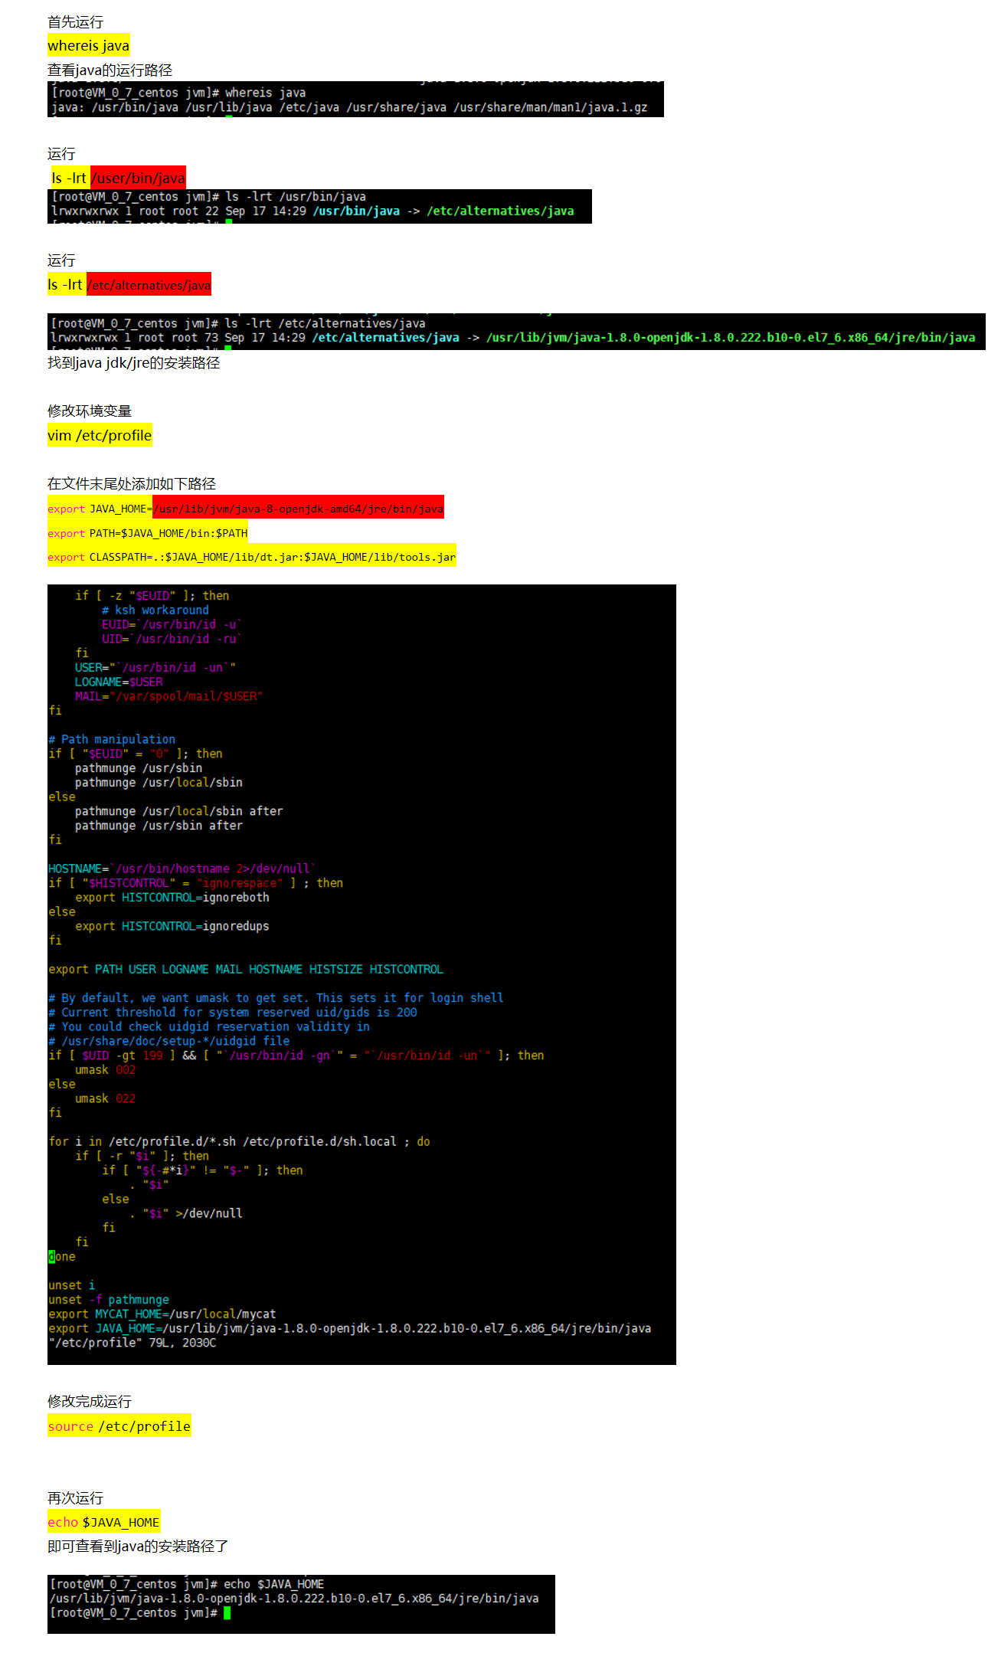Click the line "unset -f pathmunge"
This screenshot has height=1666, width=988.
click(x=109, y=1300)
